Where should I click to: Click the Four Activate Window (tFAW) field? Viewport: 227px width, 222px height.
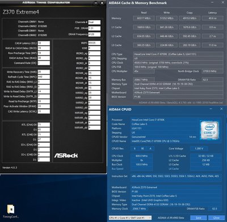point(44,106)
